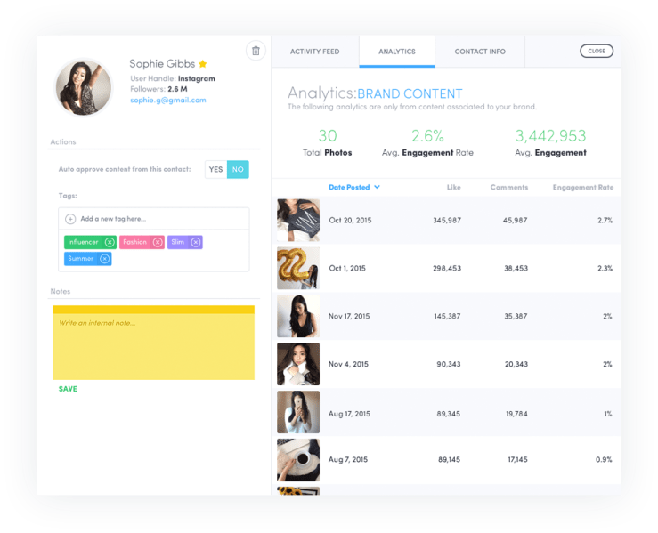The image size is (658, 533).
Task: Click the 0.9% engagement rate value
Action: (604, 460)
